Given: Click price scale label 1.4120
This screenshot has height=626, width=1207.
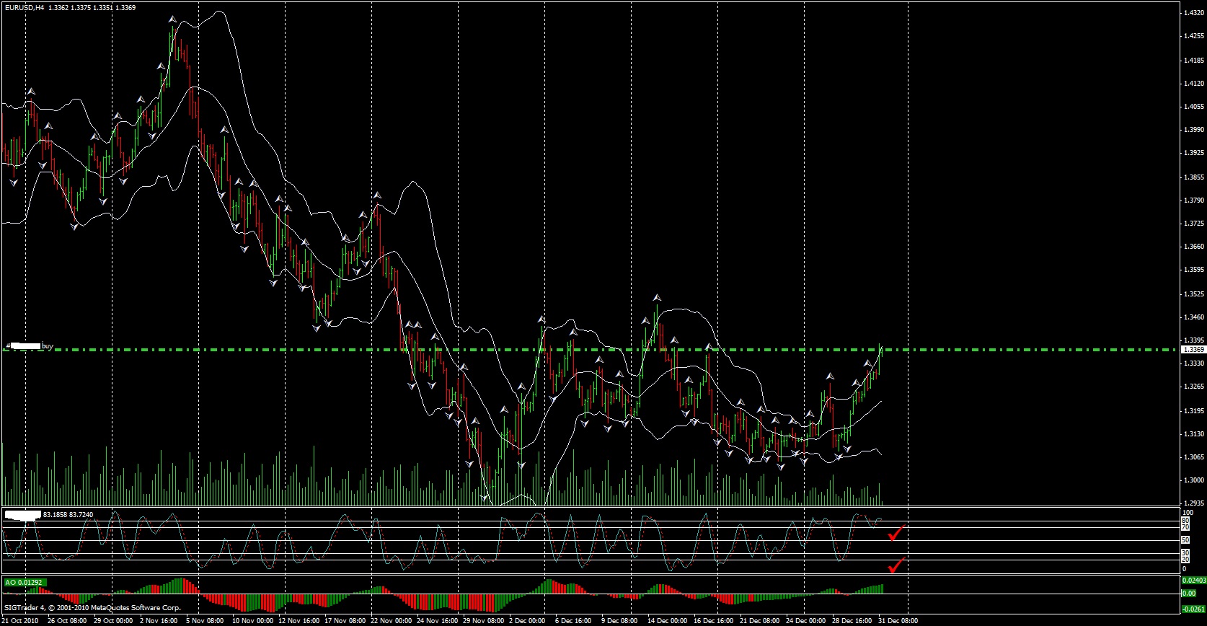Looking at the screenshot, I should pos(1193,84).
